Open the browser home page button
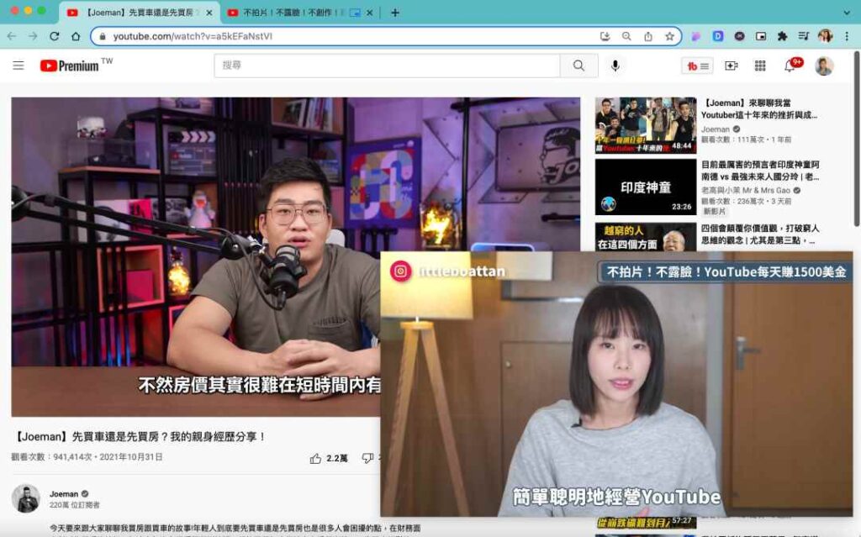861x537 pixels. point(76,36)
